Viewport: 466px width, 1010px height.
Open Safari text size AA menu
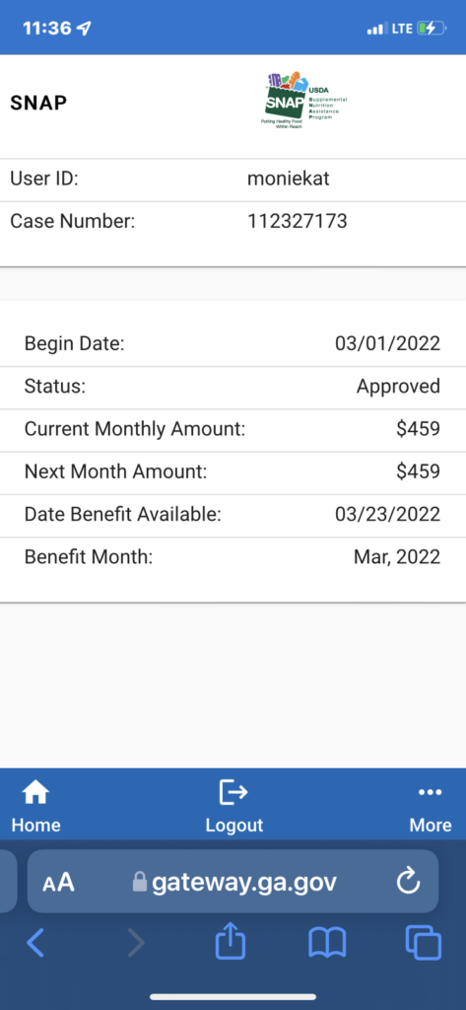[x=58, y=883]
